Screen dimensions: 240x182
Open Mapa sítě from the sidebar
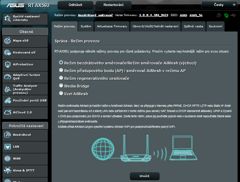(x=24, y=41)
